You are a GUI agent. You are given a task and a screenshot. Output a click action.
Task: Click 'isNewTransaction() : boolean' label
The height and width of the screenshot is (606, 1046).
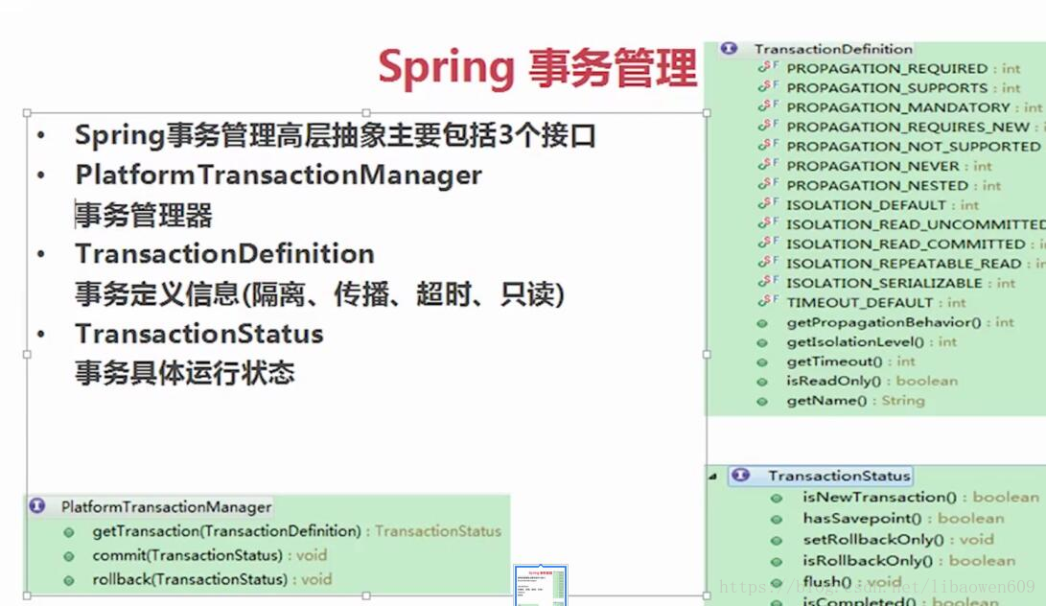920,498
